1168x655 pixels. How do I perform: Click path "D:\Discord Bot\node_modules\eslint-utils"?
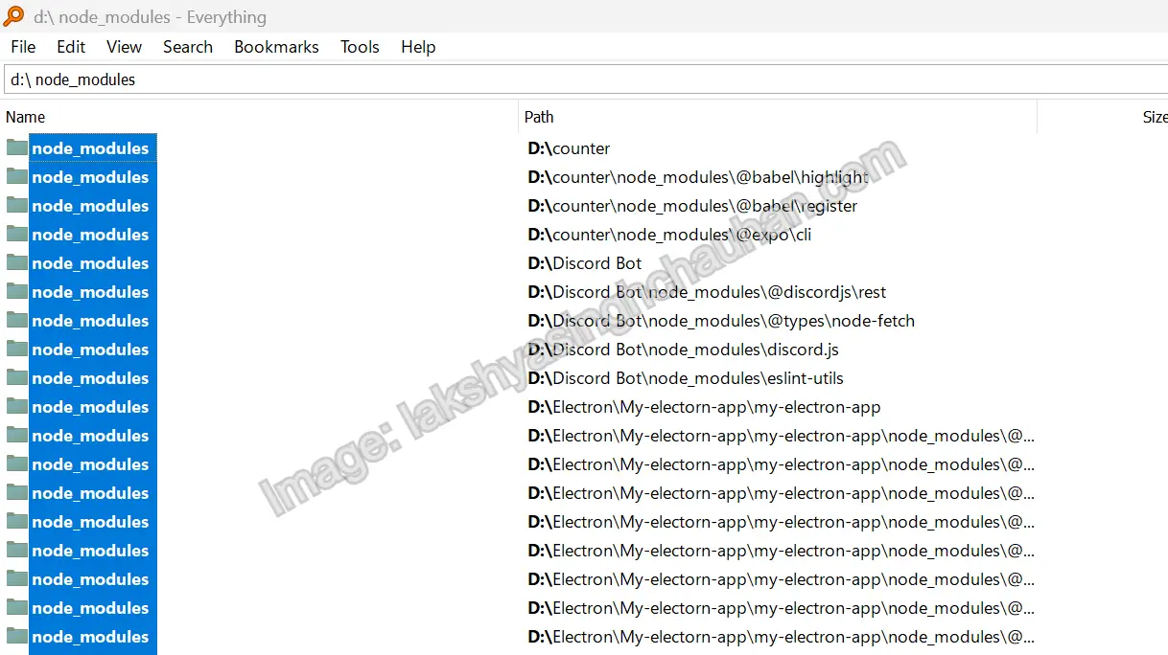[686, 378]
